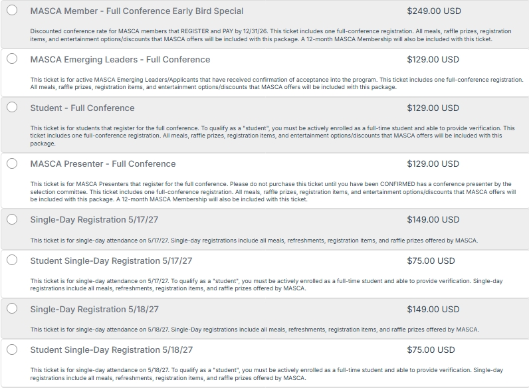Viewport: 529px width, 388px height.
Task: Choose Student Single-Day 5/18/27 radio button
Action: pyautogui.click(x=12, y=349)
